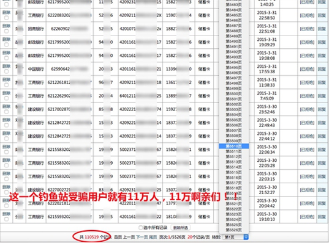The height and width of the screenshot is (243, 329).
Task: Open 回复 link in the 22:44:12 row
Action: point(322,136)
